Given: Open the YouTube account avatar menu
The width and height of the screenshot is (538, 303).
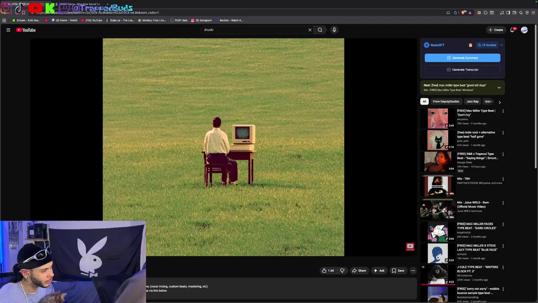Looking at the screenshot, I should (x=524, y=30).
